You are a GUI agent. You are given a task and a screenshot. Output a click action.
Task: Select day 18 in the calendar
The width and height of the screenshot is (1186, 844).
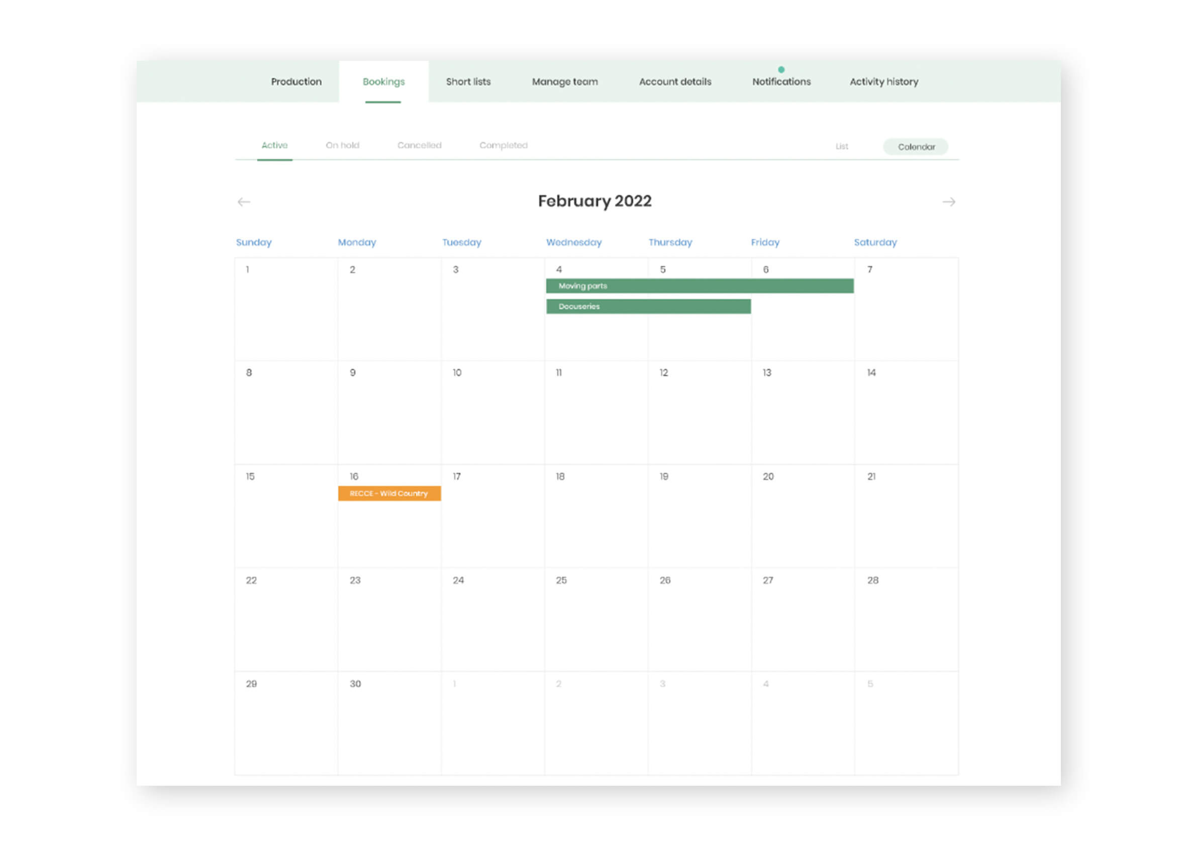coord(596,515)
